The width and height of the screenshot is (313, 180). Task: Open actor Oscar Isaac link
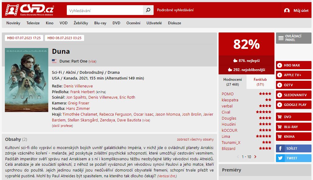143,114
